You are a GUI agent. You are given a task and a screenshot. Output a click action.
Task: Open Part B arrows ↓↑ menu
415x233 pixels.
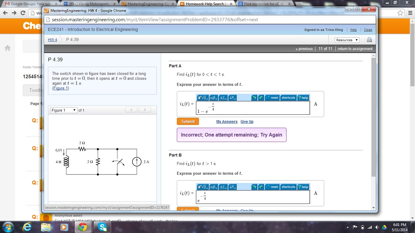pyautogui.click(x=232, y=187)
